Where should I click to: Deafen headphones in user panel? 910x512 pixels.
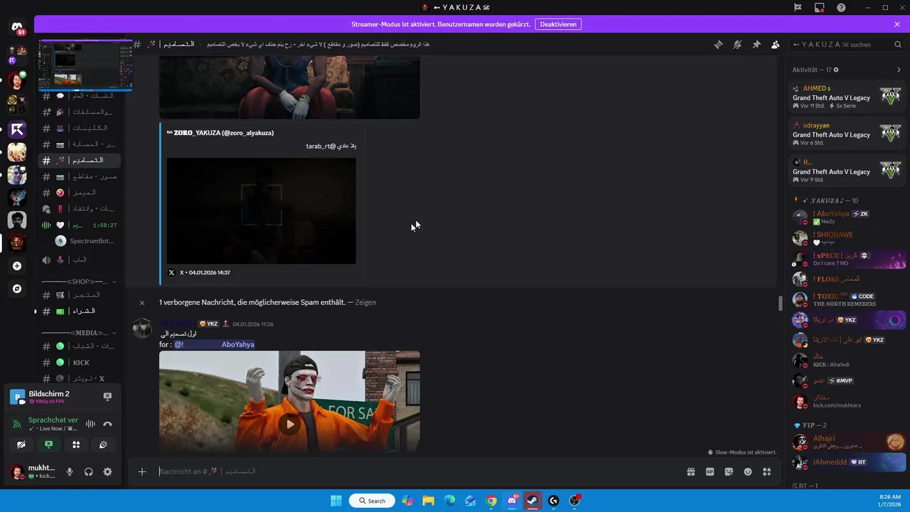point(89,471)
